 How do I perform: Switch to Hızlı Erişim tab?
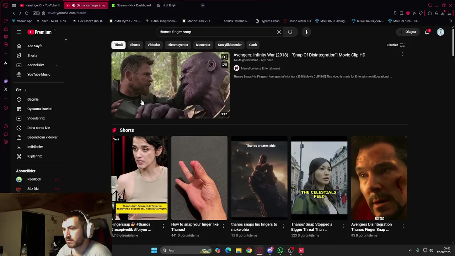pos(167,5)
